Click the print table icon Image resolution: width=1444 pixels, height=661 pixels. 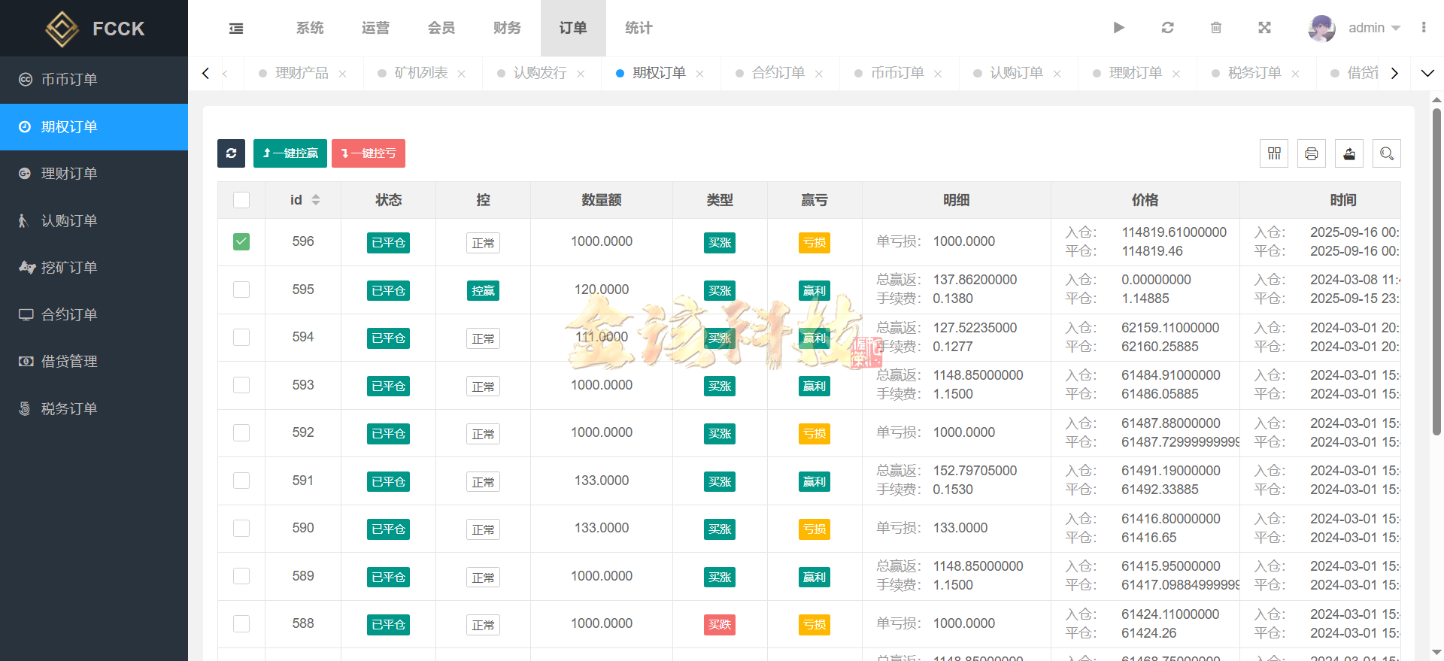1312,153
